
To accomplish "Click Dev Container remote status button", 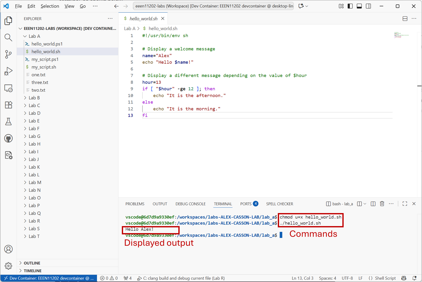I will pos(49,278).
